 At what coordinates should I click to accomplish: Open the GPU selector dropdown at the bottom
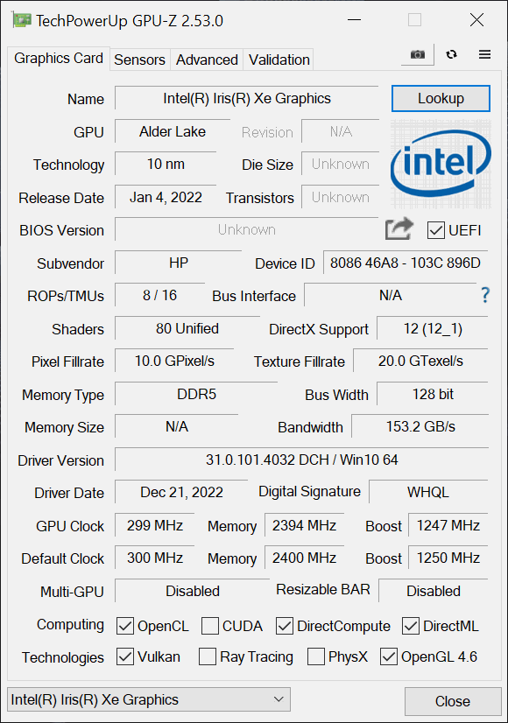point(277,699)
